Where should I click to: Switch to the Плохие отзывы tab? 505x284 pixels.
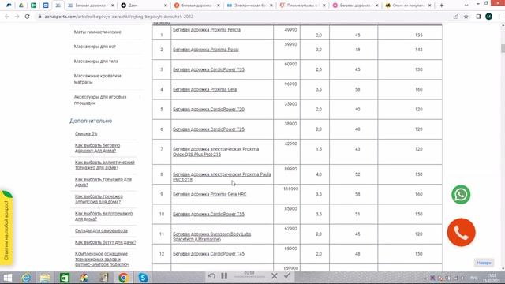302,6
